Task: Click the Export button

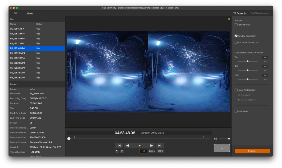Action: point(252,151)
